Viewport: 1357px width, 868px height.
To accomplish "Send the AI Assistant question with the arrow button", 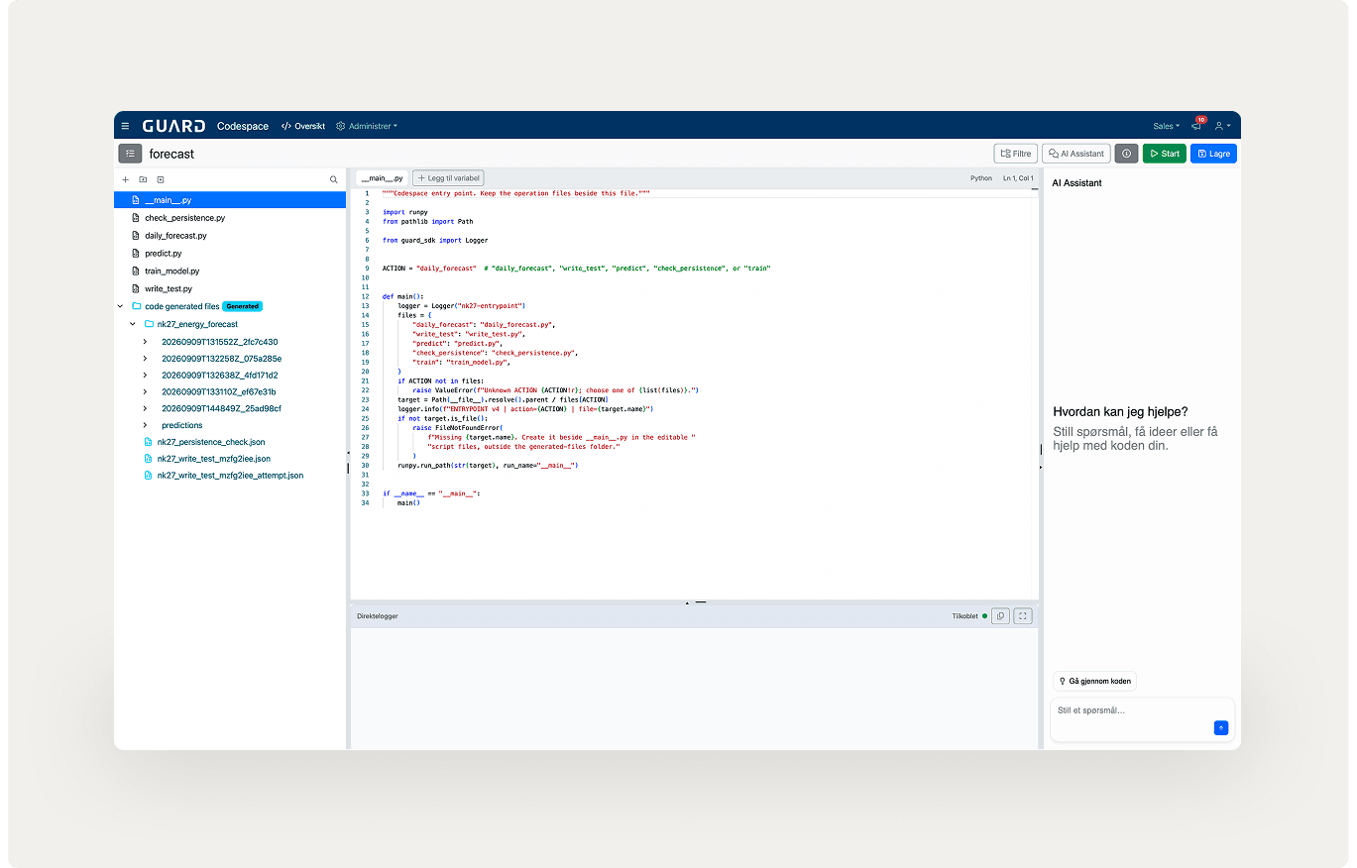I will 1221,727.
